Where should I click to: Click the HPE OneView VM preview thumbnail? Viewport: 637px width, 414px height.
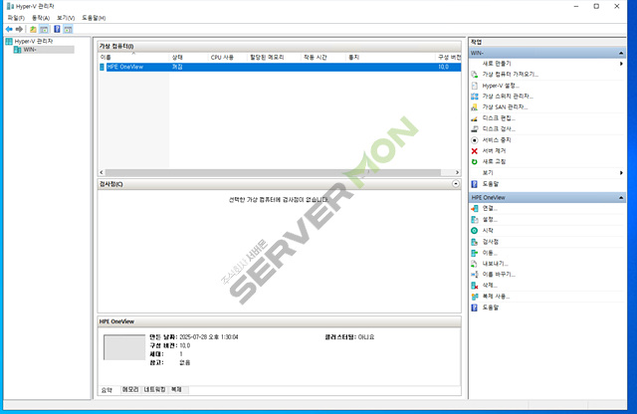124,347
